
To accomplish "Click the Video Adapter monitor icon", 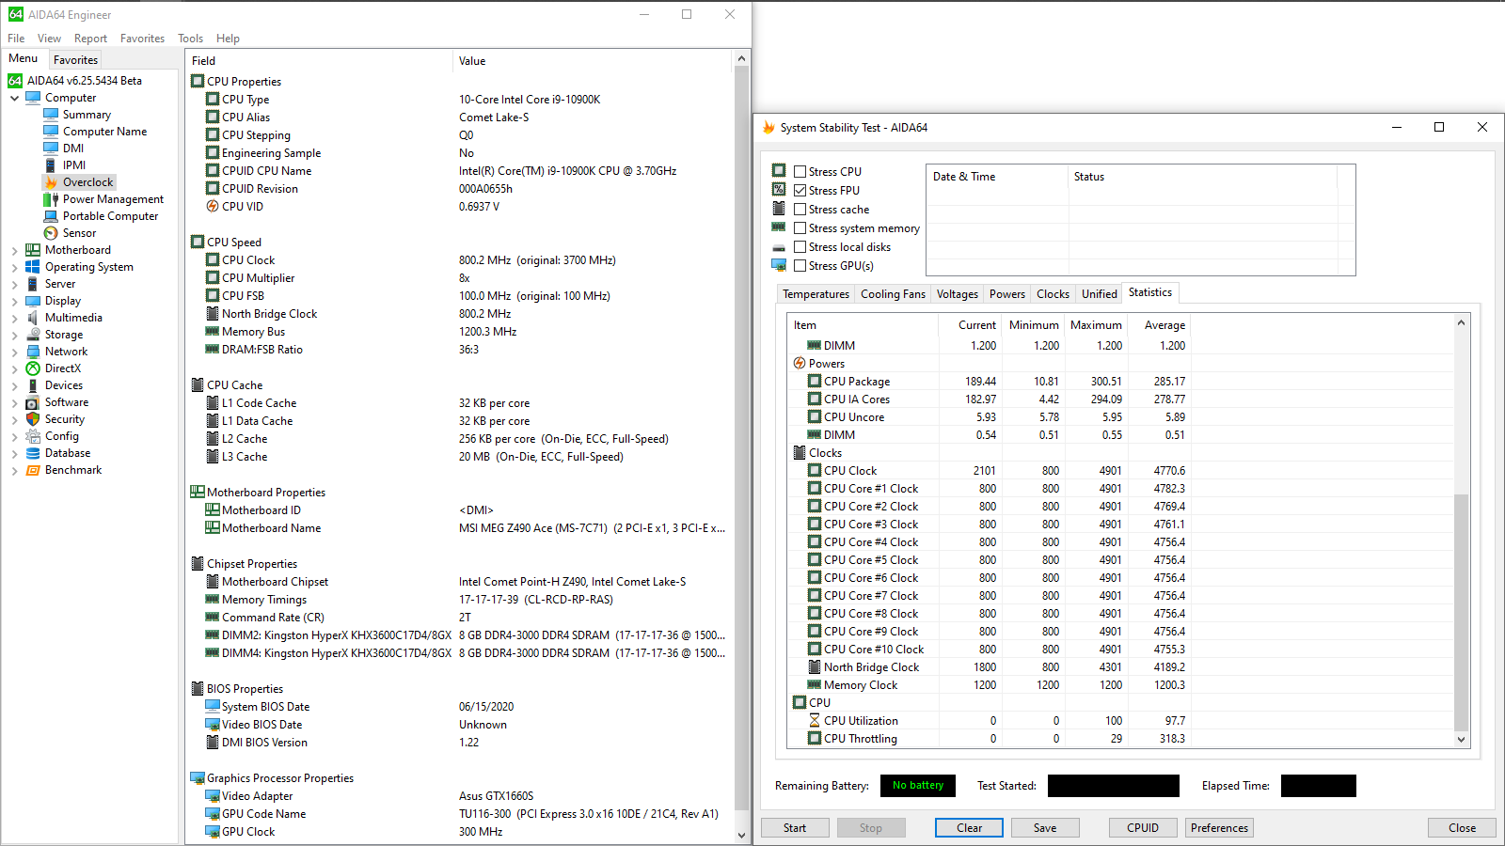I will (213, 796).
